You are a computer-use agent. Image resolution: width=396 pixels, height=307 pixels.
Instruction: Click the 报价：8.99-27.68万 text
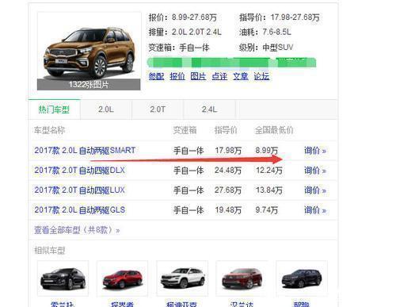pos(183,17)
